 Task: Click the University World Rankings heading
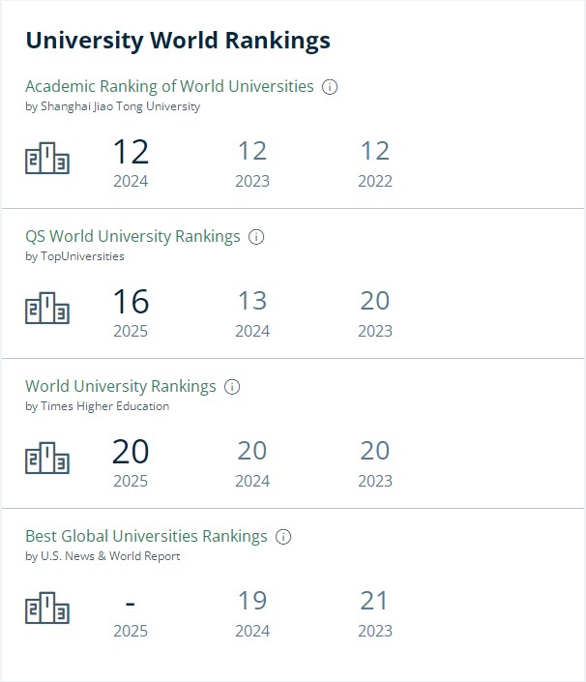[x=178, y=41]
